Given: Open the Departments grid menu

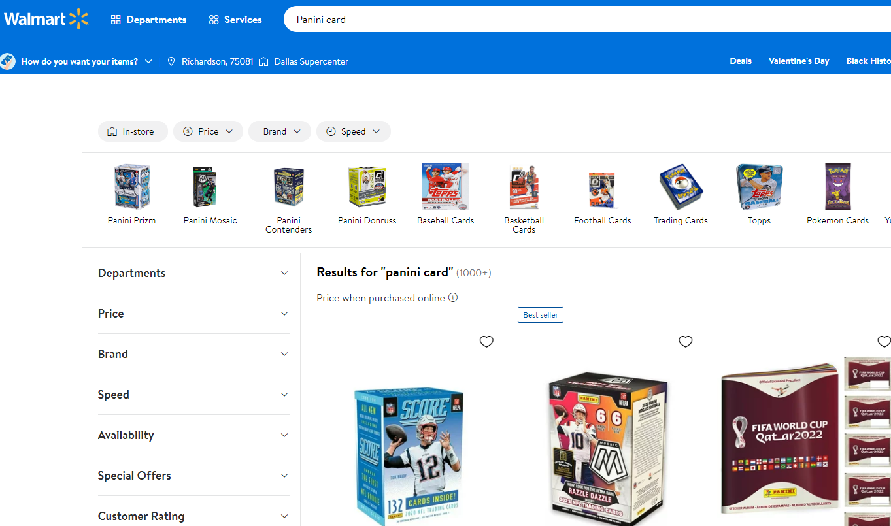Looking at the screenshot, I should (x=148, y=20).
